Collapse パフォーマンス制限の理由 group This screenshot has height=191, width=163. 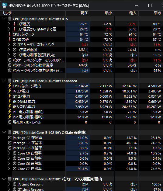pyautogui.click(x=4, y=179)
